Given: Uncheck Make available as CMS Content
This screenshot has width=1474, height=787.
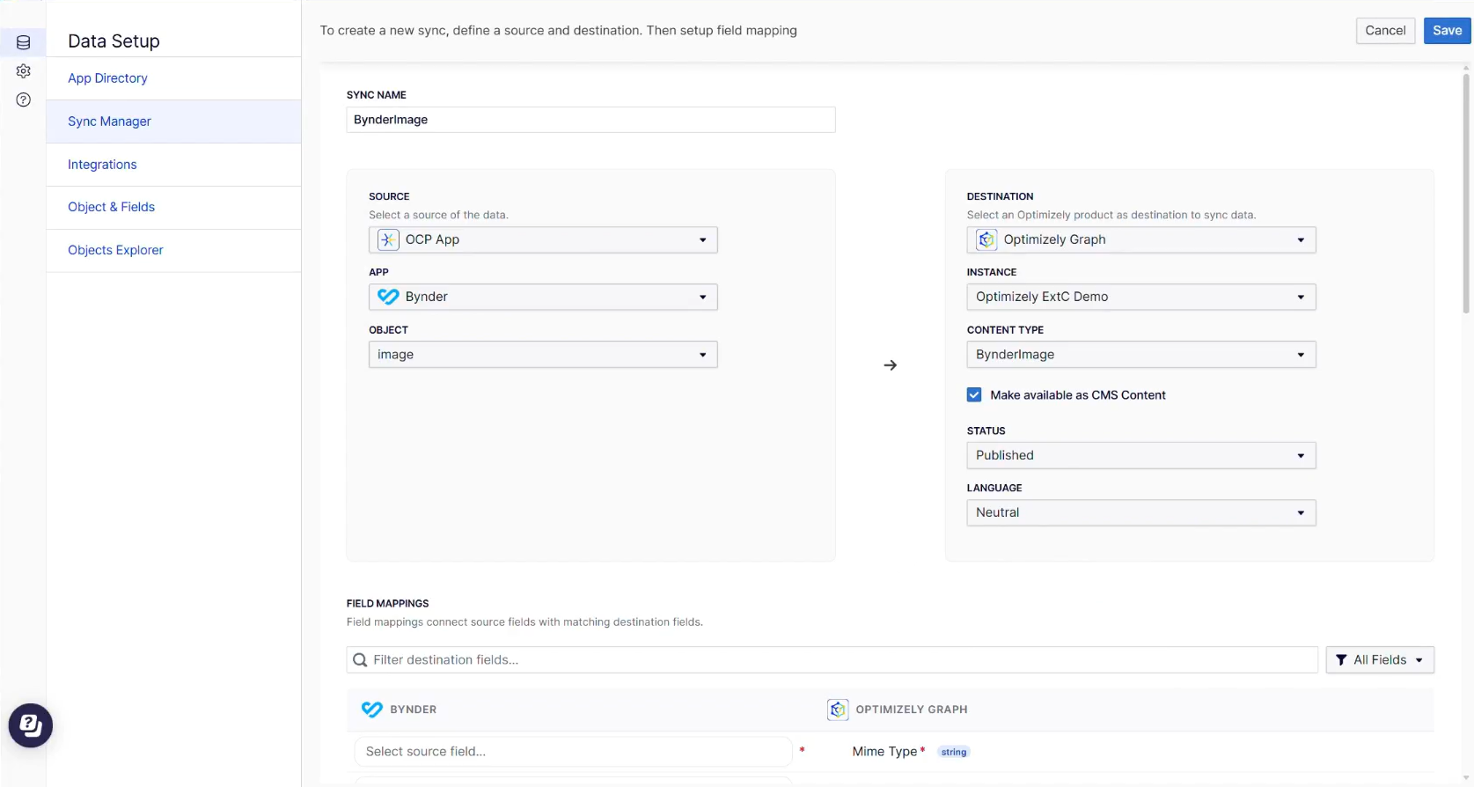Looking at the screenshot, I should [x=974, y=395].
